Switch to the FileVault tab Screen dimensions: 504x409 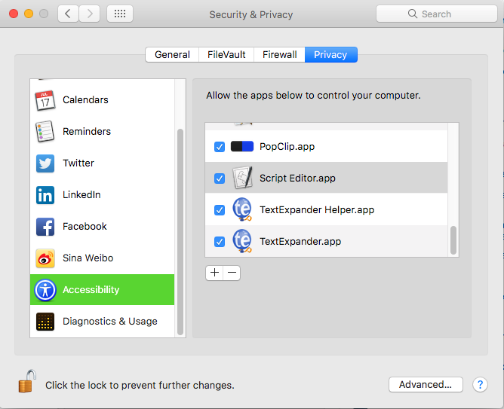click(x=226, y=54)
